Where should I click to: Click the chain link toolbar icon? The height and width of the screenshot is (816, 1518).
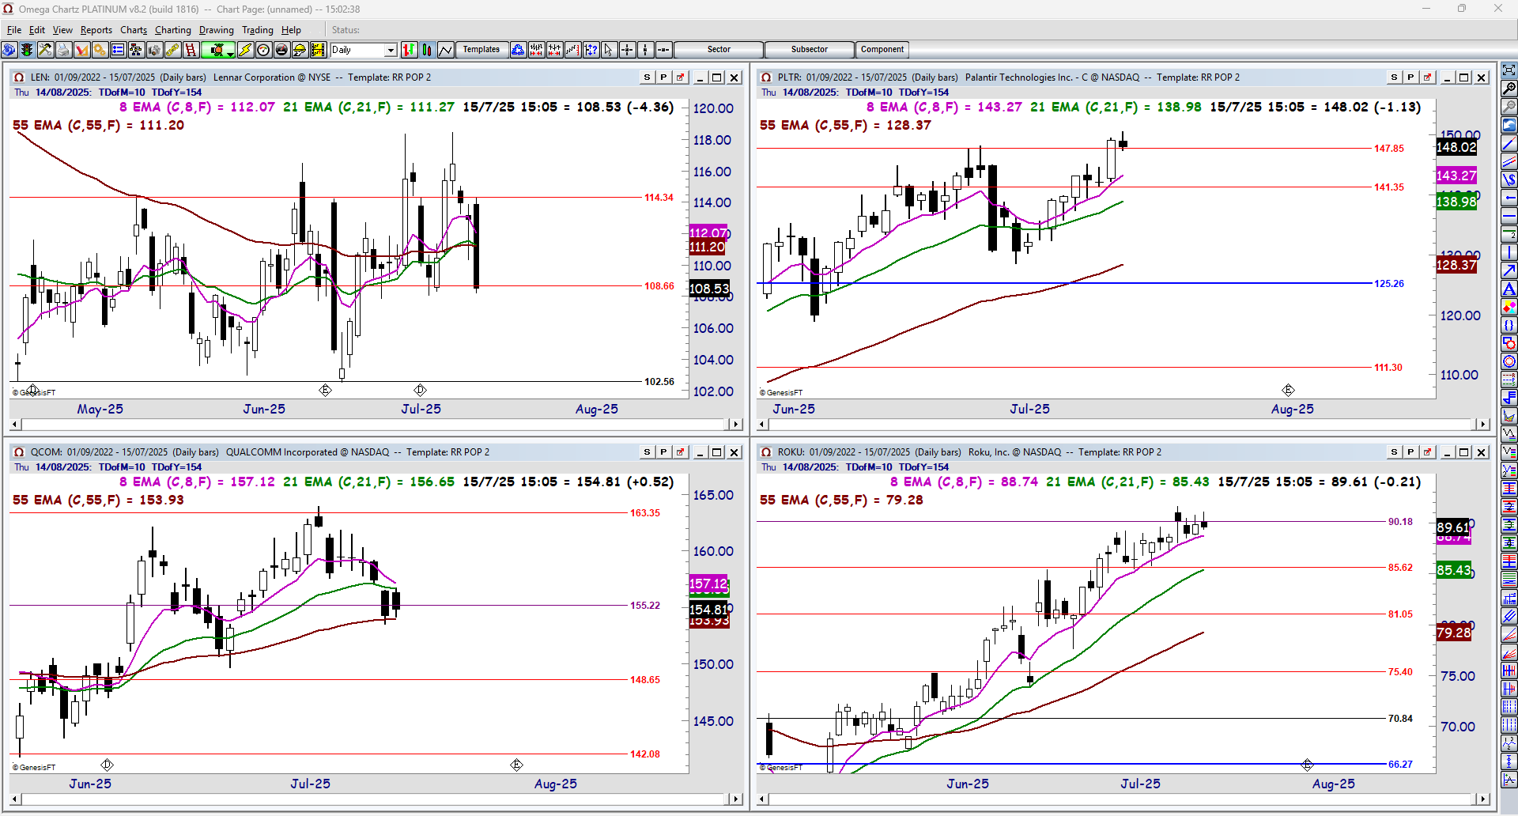[x=172, y=50]
